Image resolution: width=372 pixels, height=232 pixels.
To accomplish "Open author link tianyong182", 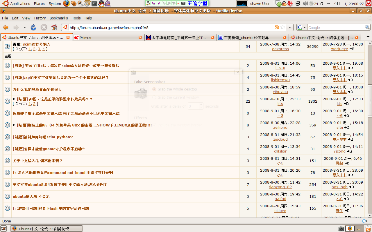I will pos(280,187).
